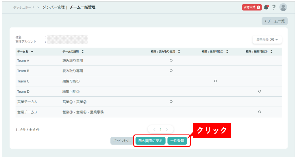
Task: Sort by 権限：編集可能① column arrows
Action: tap(227, 52)
